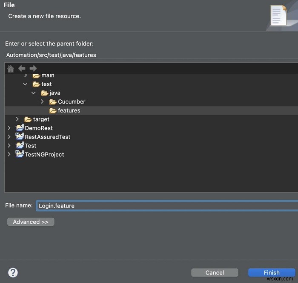Click the TestNGProject project icon

tap(20, 154)
